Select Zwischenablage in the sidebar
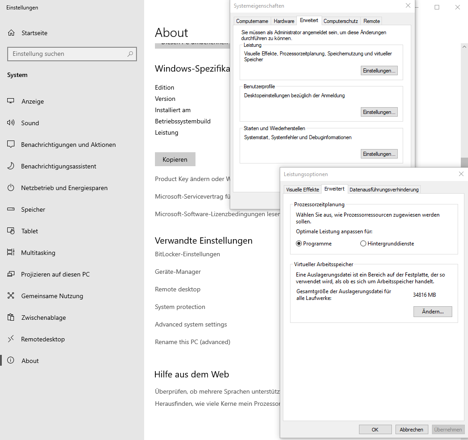The width and height of the screenshot is (468, 440). [x=72, y=318]
